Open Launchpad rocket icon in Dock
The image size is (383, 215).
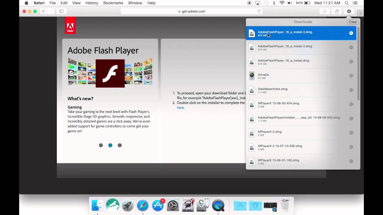(127, 205)
